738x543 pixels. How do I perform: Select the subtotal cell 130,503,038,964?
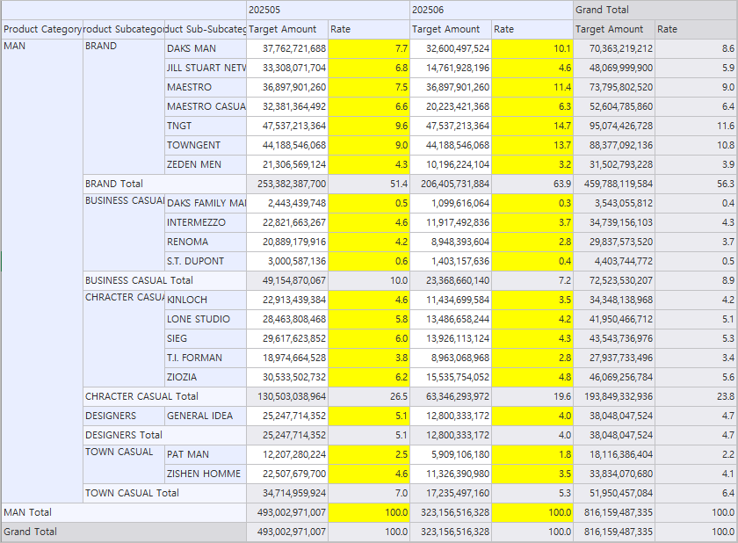click(287, 396)
